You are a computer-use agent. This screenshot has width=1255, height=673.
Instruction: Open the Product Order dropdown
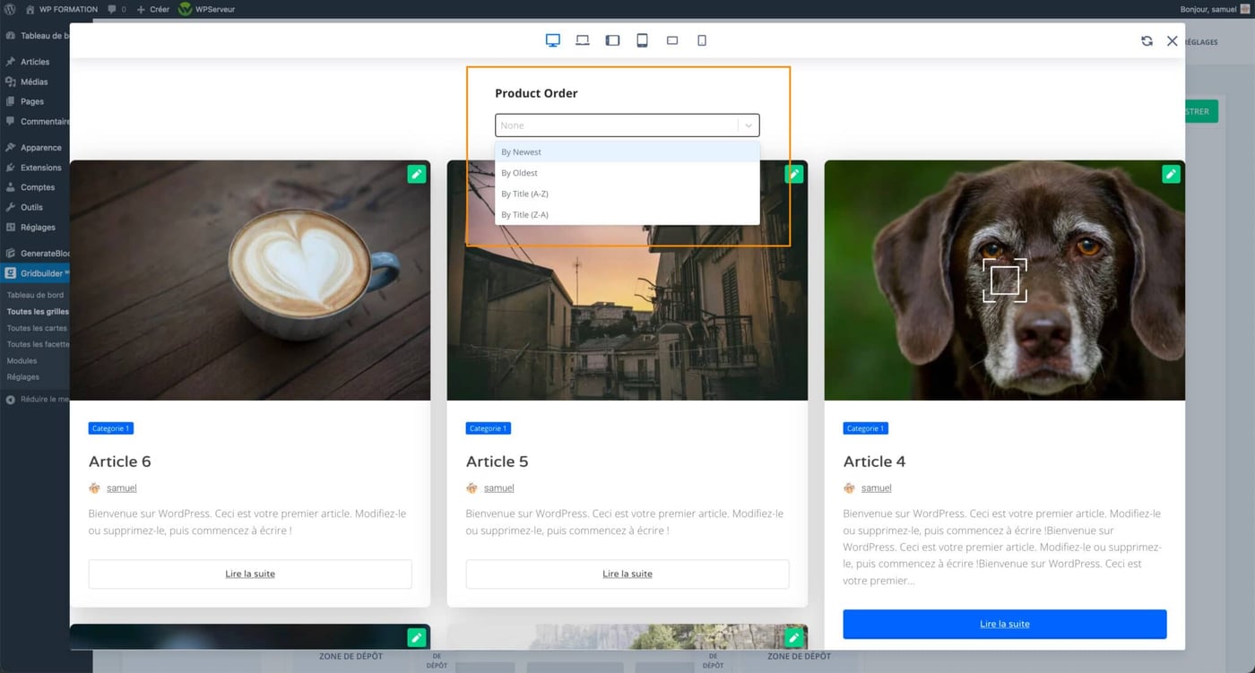click(627, 125)
